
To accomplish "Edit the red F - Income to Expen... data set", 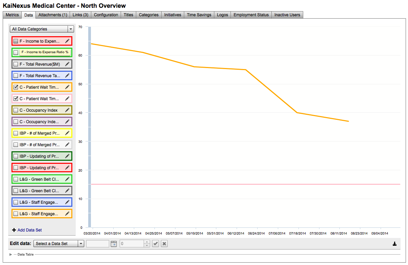I will coord(67,41).
